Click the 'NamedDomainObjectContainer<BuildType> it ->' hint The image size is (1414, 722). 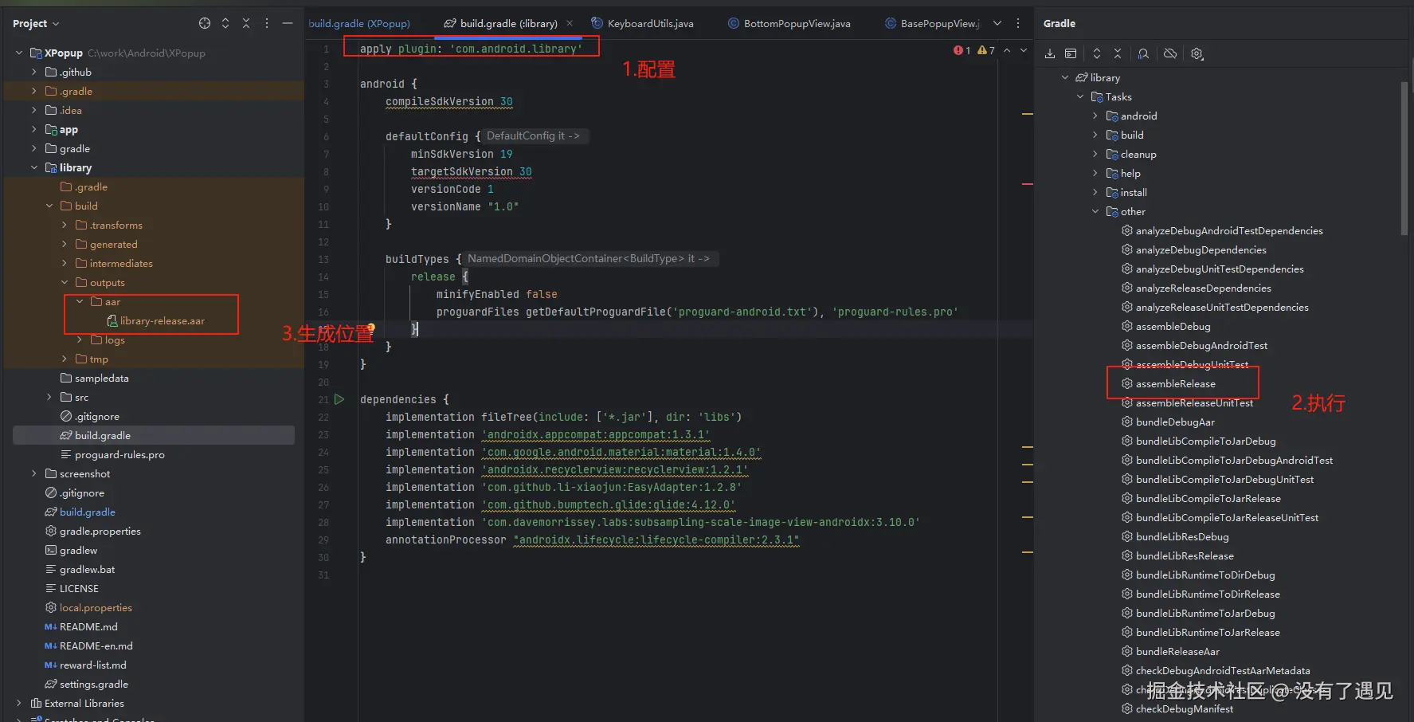589,258
